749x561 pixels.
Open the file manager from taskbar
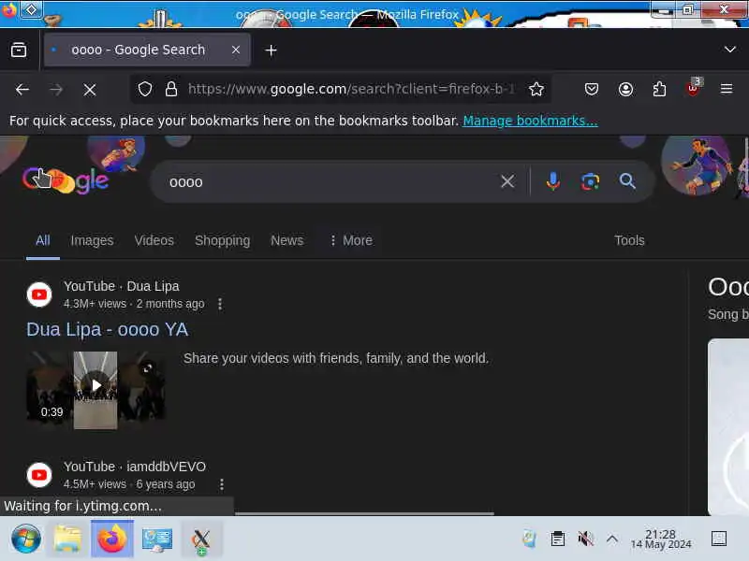[67, 539]
